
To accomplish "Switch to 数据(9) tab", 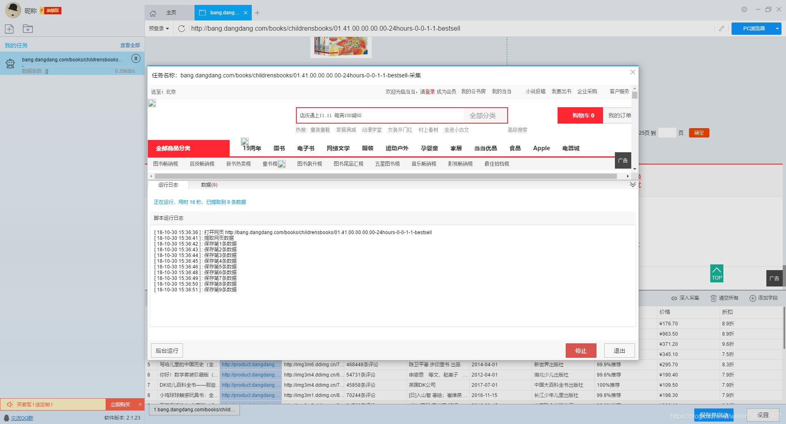I will point(209,185).
